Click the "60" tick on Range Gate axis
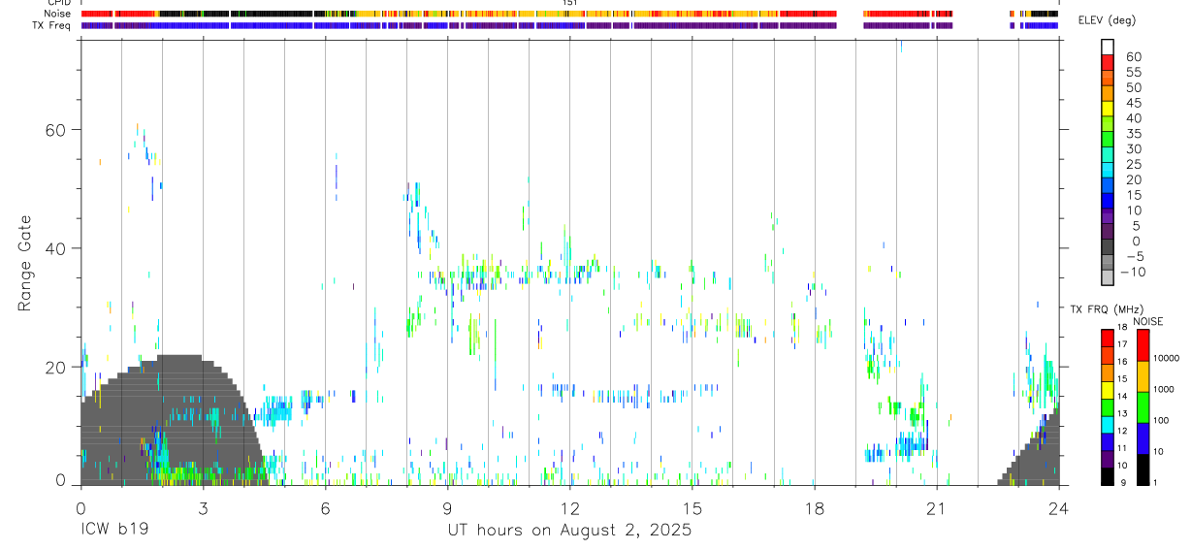 pyautogui.click(x=56, y=130)
